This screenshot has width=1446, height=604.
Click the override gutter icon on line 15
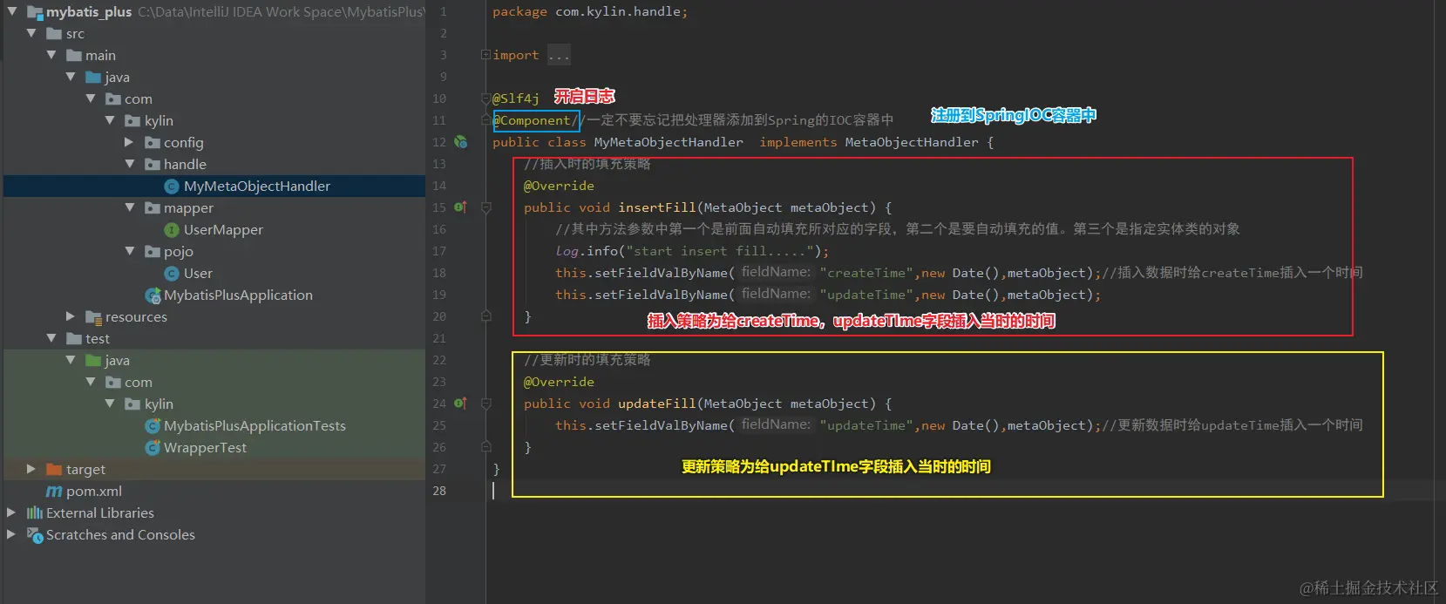460,207
